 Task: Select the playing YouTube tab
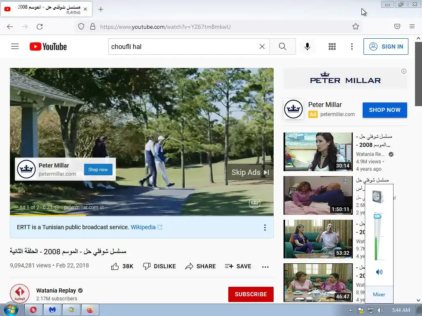(46, 9)
